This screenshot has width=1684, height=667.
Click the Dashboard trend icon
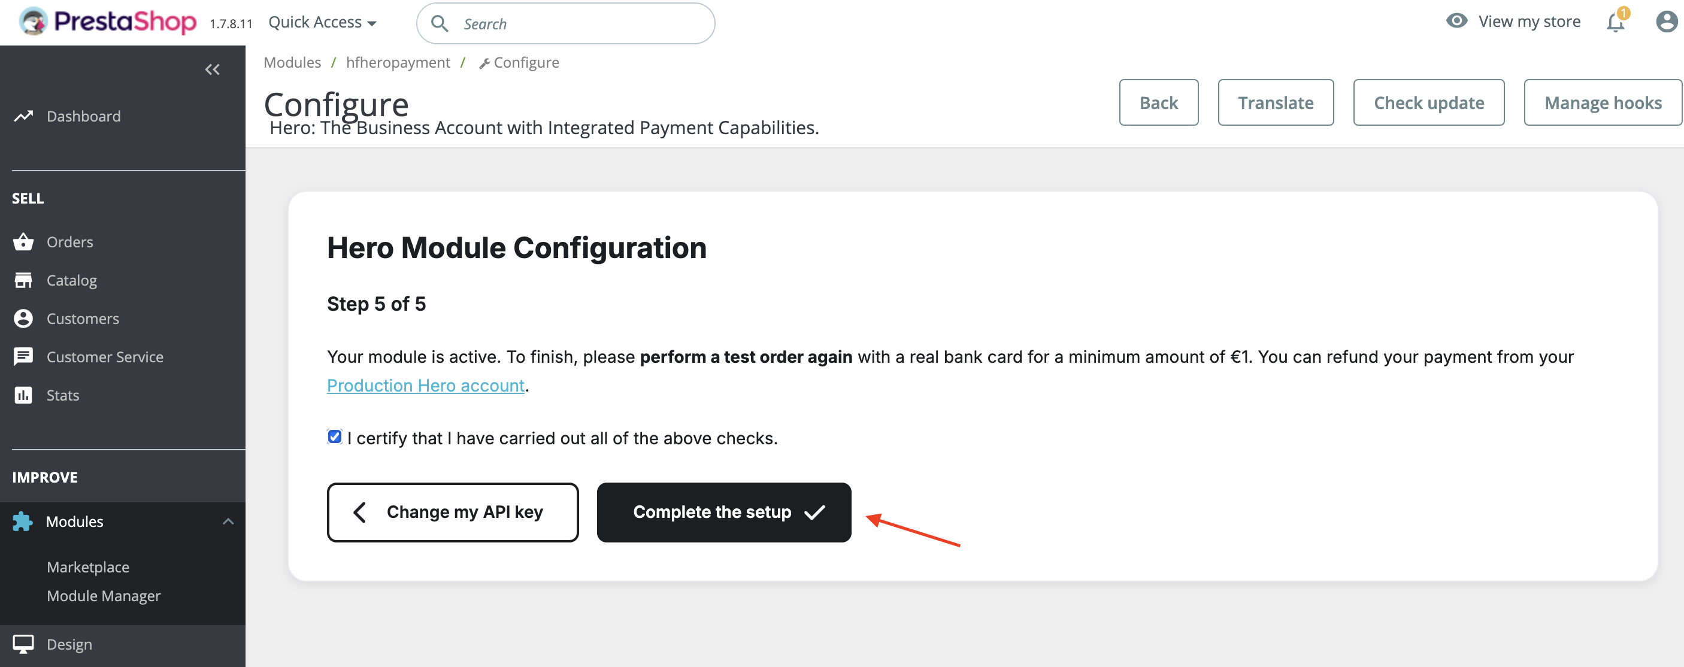coord(23,116)
